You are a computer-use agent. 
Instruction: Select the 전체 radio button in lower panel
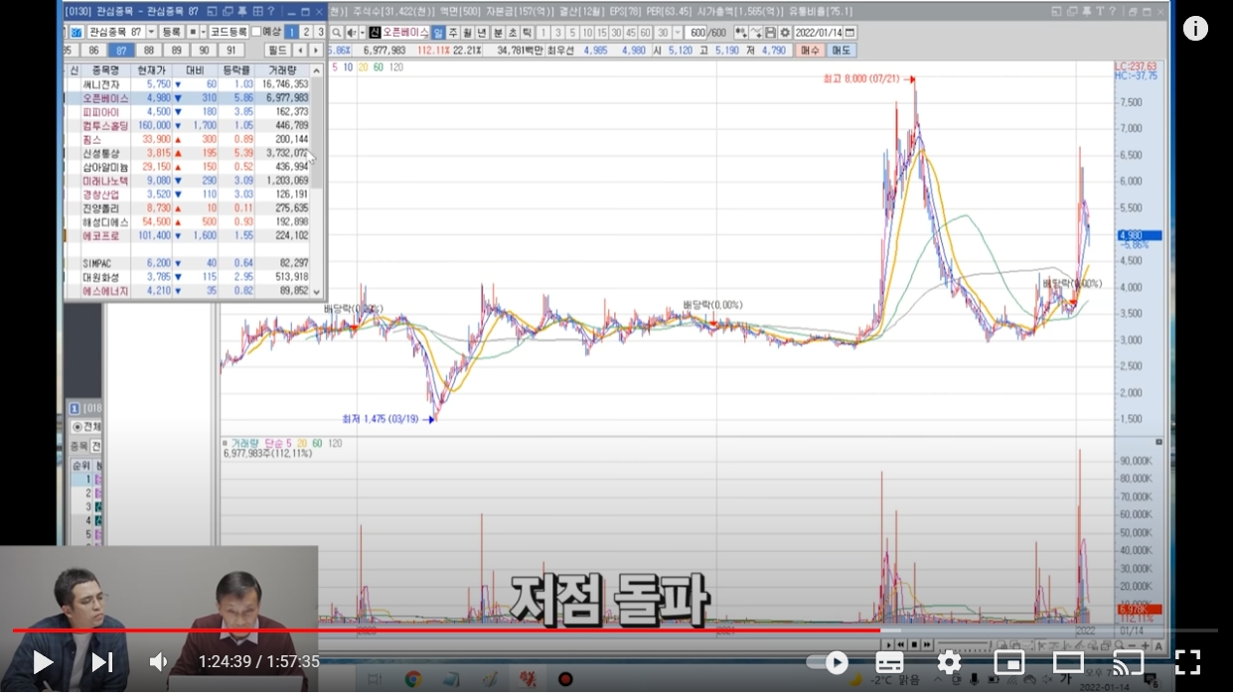tap(78, 426)
